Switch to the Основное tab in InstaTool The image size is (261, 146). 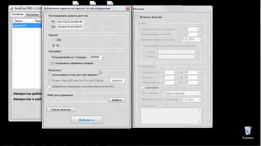18,14
